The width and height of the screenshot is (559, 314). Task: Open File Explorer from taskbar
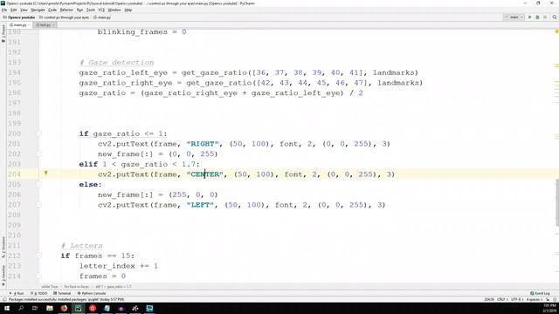50,308
